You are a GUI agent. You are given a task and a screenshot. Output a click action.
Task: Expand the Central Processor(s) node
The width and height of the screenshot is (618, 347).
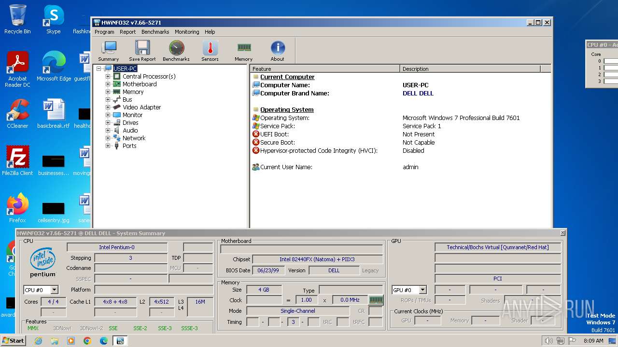[x=108, y=76]
